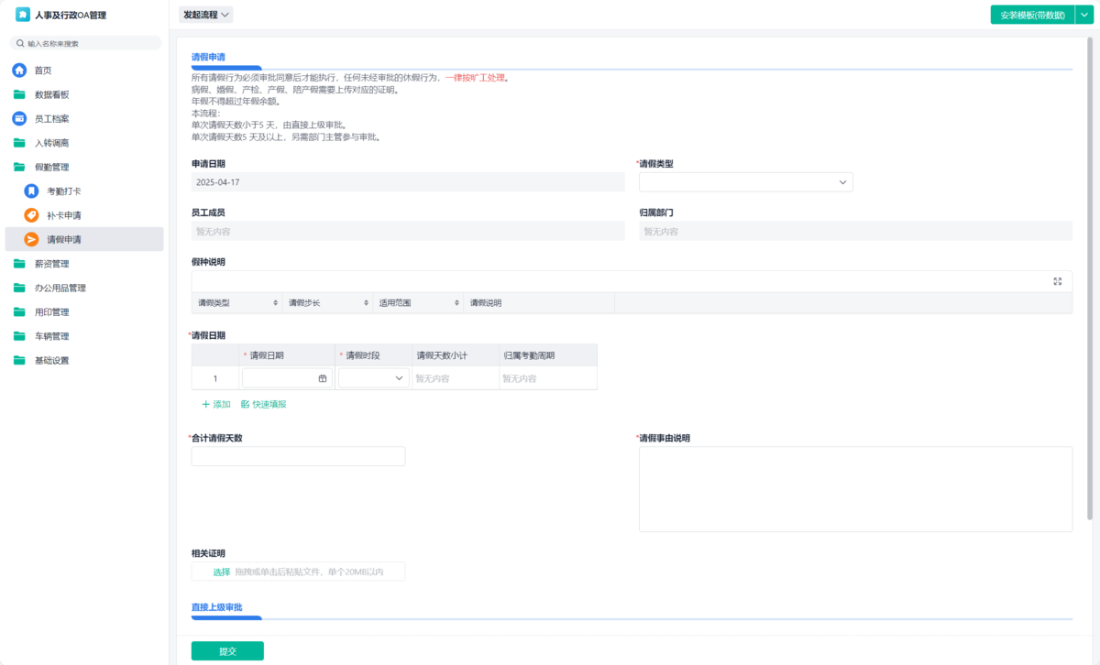This screenshot has width=1100, height=665.
Task: Sort by 请假类型 column arrows
Action: (x=276, y=303)
